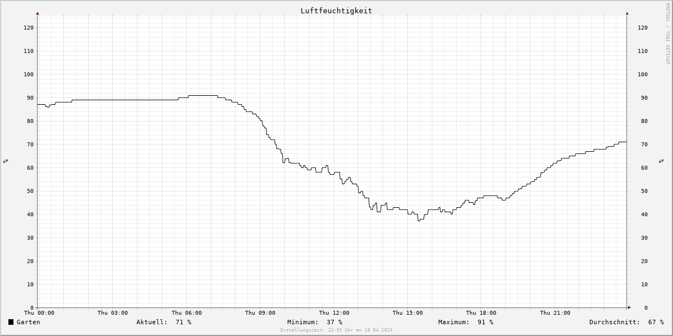673x336 pixels.
Task: Click the Thu 00:00 time axis label
Action: [x=39, y=313]
